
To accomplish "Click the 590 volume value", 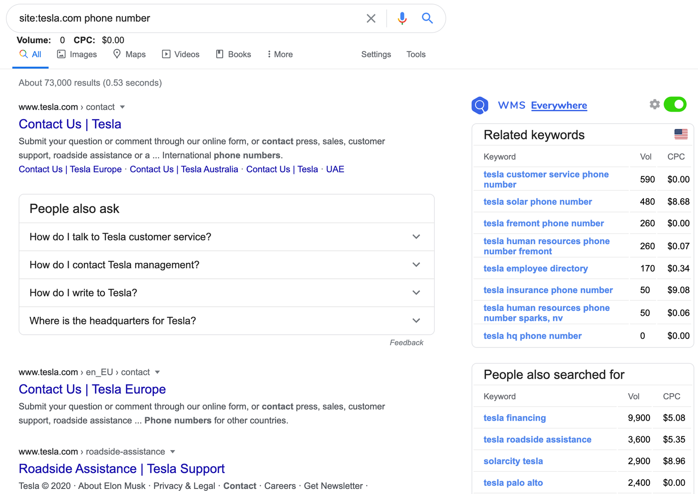I will [647, 179].
